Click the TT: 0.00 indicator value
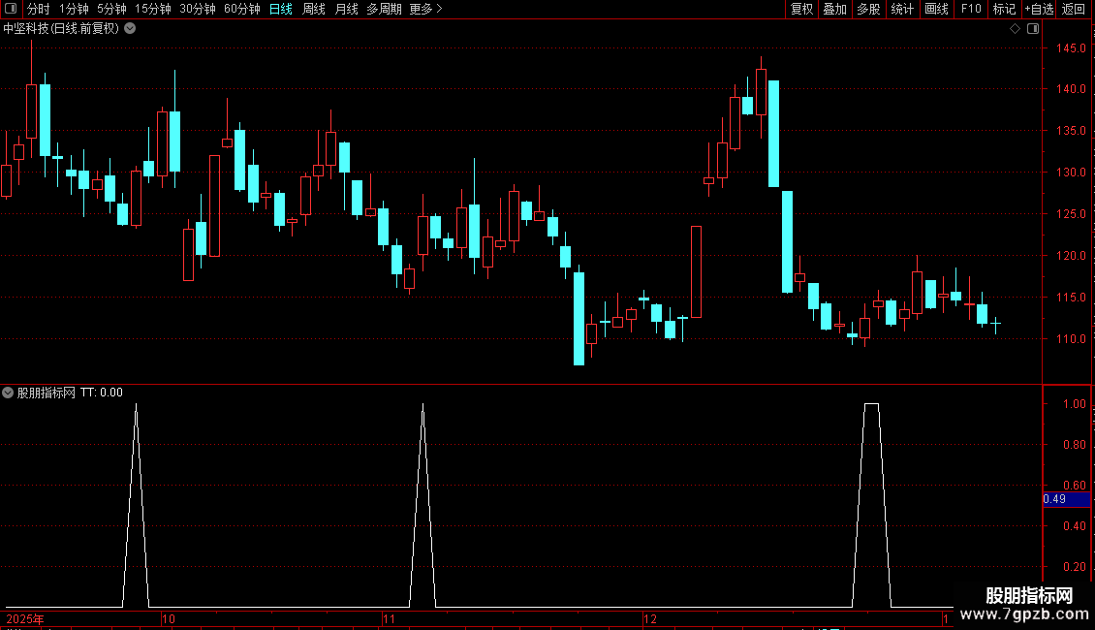Image resolution: width=1095 pixels, height=630 pixels. coord(101,393)
